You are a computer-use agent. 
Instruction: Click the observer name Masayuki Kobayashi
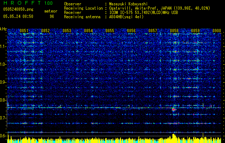128,4
